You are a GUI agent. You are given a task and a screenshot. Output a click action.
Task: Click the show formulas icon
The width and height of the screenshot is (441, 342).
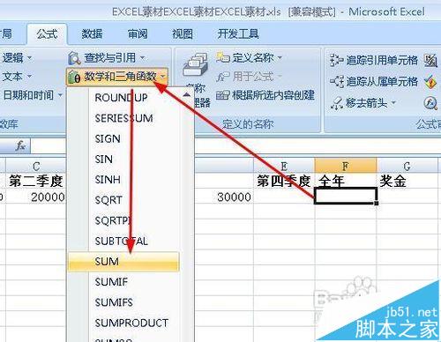(430, 61)
